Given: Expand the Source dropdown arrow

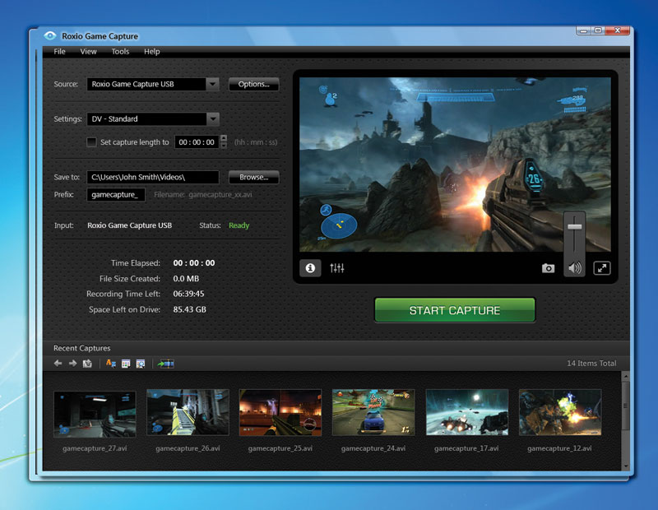Looking at the screenshot, I should pyautogui.click(x=213, y=84).
